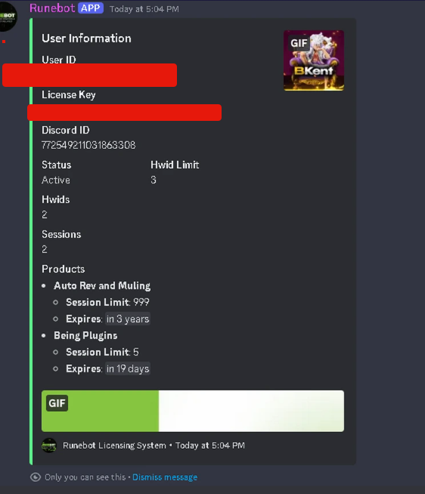This screenshot has height=494, width=425.
Task: Click the User Information embed title
Action: [86, 39]
